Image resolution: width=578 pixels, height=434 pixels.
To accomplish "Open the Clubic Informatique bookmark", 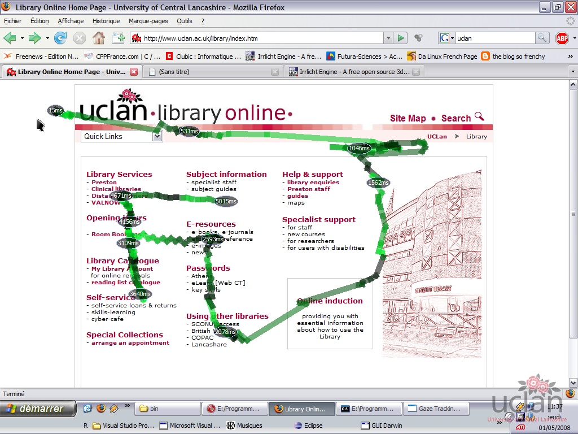I will 203,56.
